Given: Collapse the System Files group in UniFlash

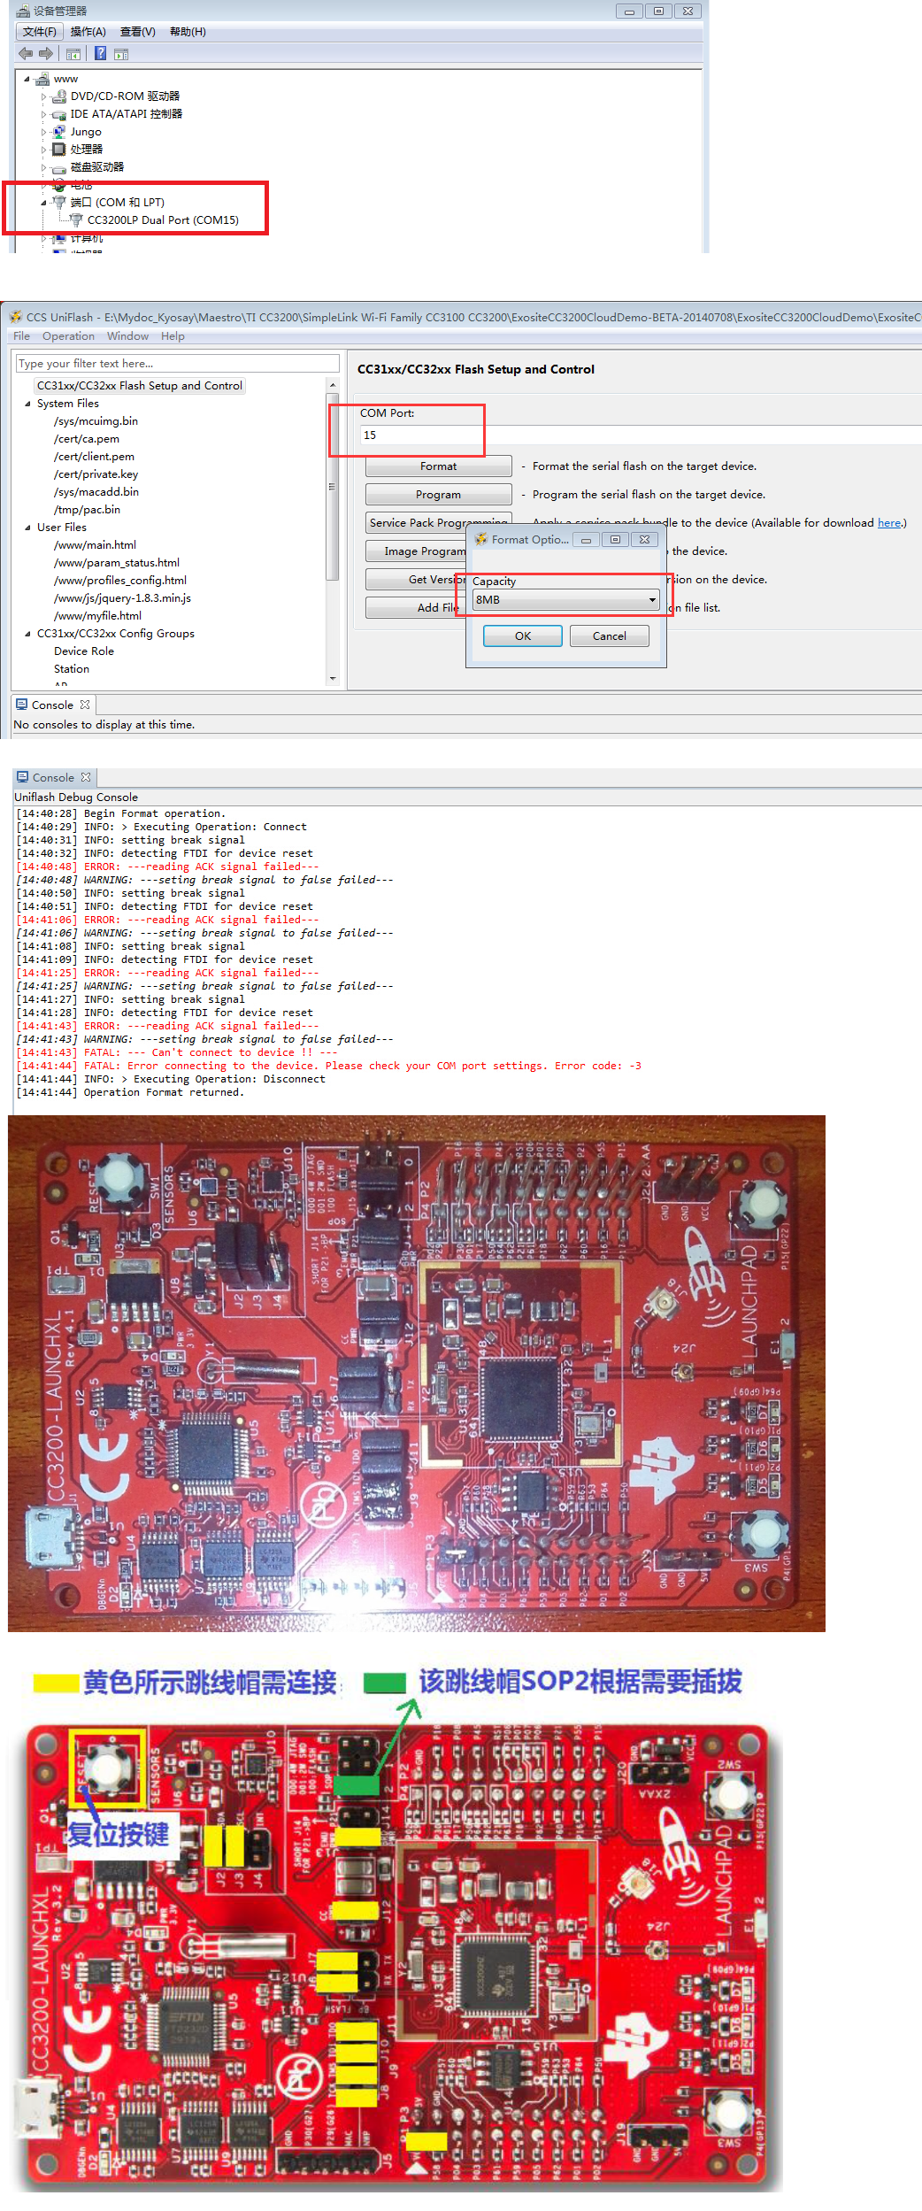Looking at the screenshot, I should click(x=27, y=404).
